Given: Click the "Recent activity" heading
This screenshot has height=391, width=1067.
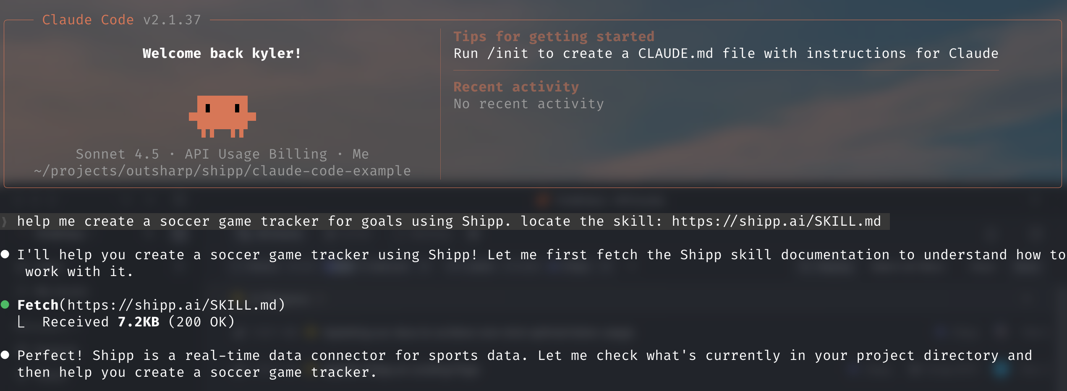Looking at the screenshot, I should (516, 87).
